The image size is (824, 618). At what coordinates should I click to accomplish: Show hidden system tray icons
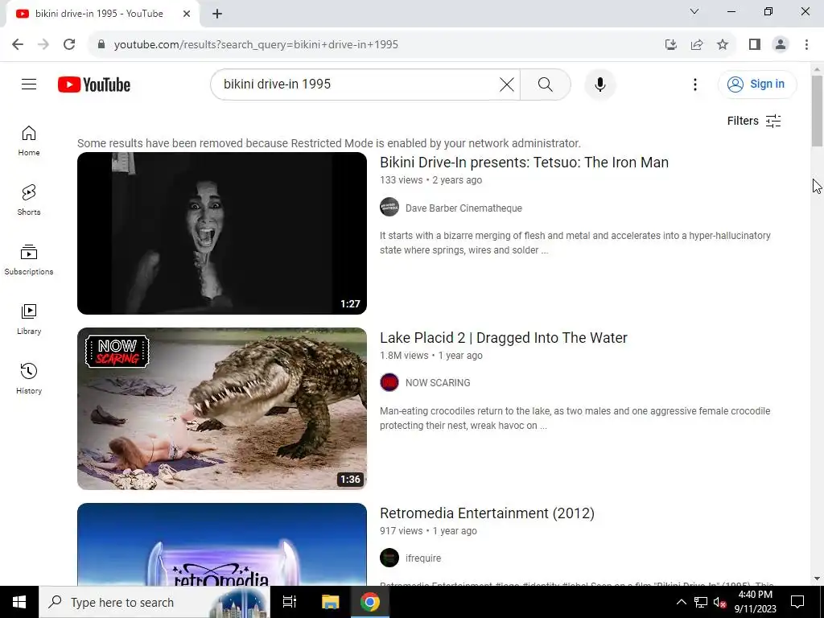point(681,602)
